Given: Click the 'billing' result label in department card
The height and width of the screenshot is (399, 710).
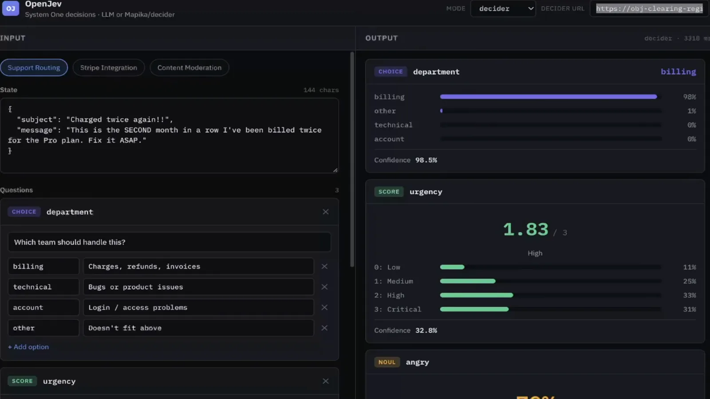Looking at the screenshot, I should click(678, 71).
